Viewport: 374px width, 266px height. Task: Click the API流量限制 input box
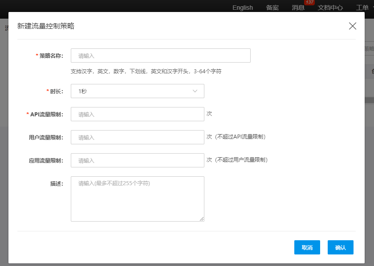[x=137, y=114]
